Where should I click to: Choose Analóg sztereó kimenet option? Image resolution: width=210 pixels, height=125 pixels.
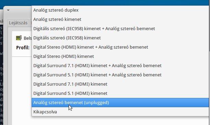pos(120,20)
